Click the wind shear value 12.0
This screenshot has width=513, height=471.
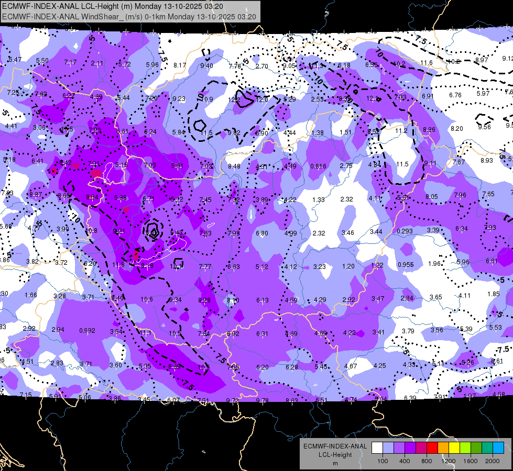coord(262,99)
